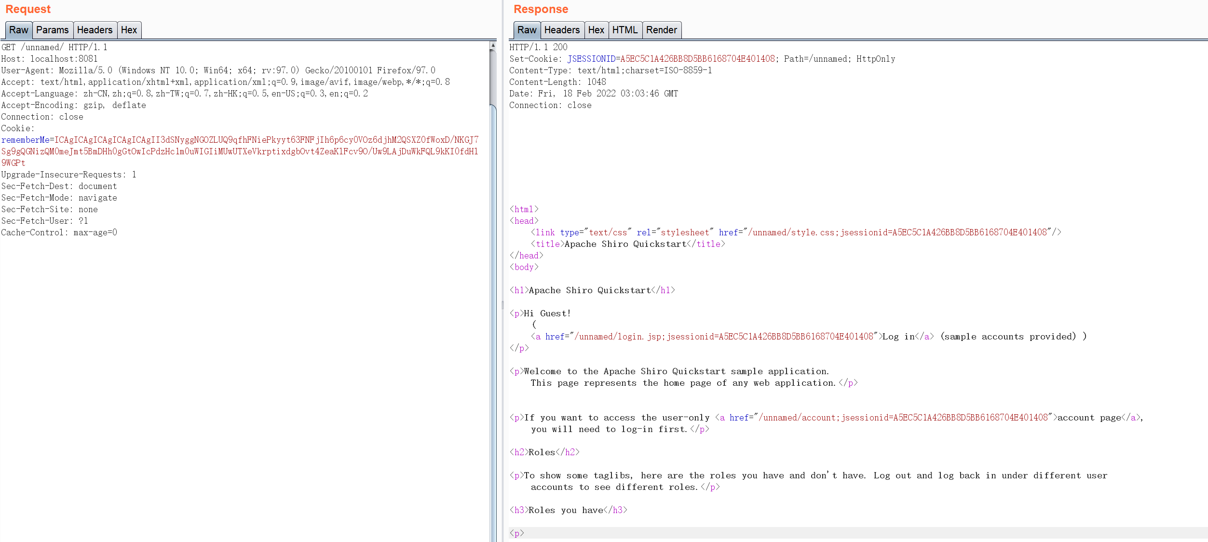Click the rememberMe cookie name in request
Image resolution: width=1208 pixels, height=542 pixels.
pyautogui.click(x=25, y=140)
